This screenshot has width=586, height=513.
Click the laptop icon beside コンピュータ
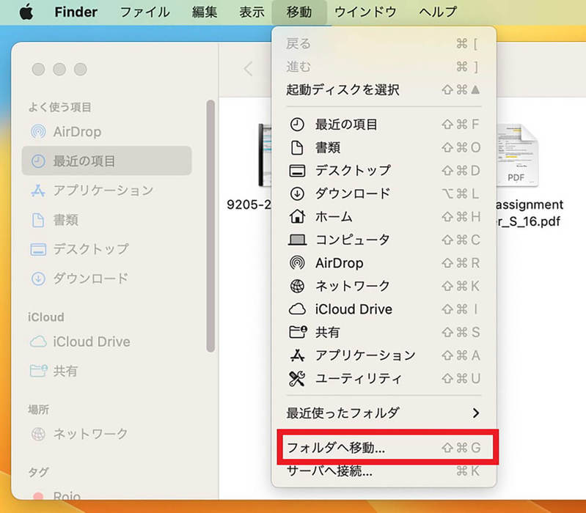tap(297, 240)
